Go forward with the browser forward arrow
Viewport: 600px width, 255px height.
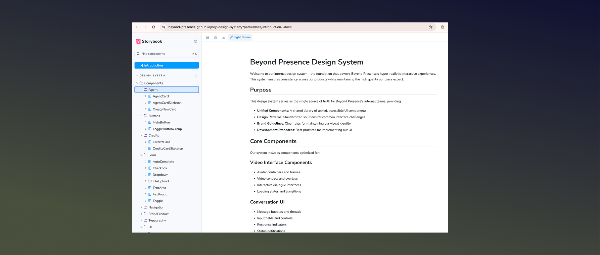(x=145, y=27)
